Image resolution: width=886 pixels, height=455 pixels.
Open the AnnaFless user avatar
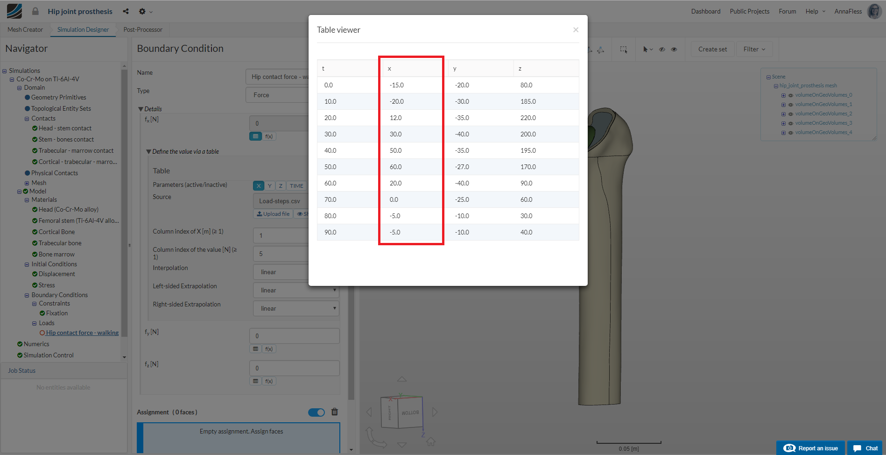874,11
